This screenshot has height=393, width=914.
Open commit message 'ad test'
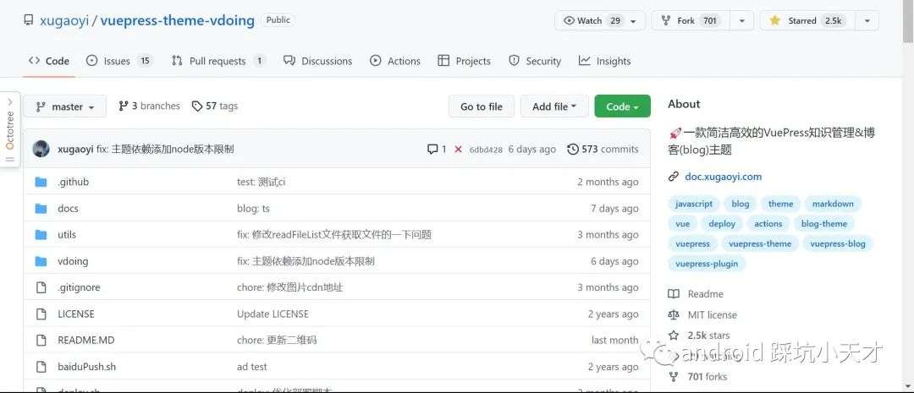[x=252, y=367]
